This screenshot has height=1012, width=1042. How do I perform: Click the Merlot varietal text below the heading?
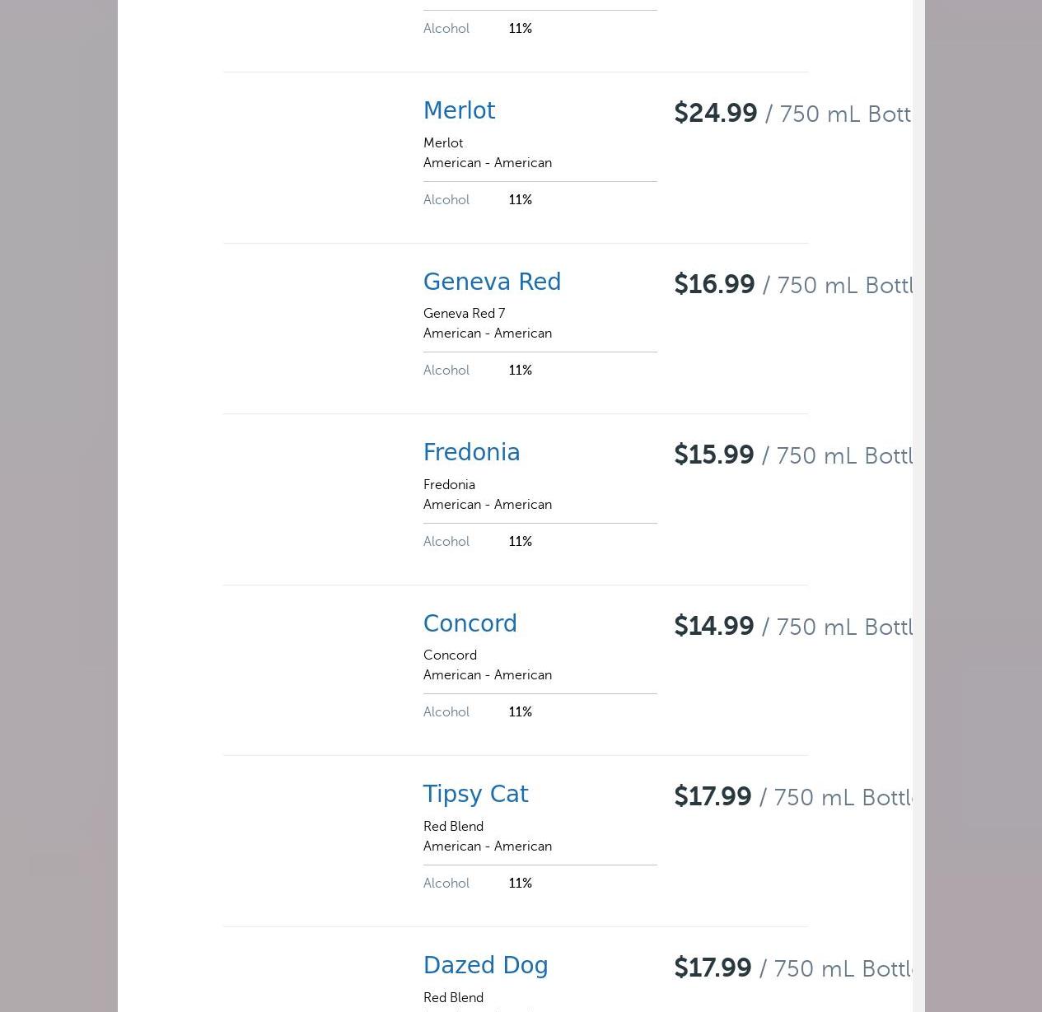(x=443, y=143)
